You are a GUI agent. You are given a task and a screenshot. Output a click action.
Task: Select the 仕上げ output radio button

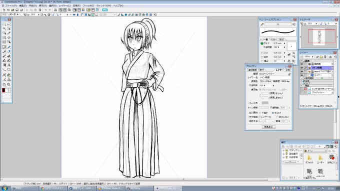273,113
